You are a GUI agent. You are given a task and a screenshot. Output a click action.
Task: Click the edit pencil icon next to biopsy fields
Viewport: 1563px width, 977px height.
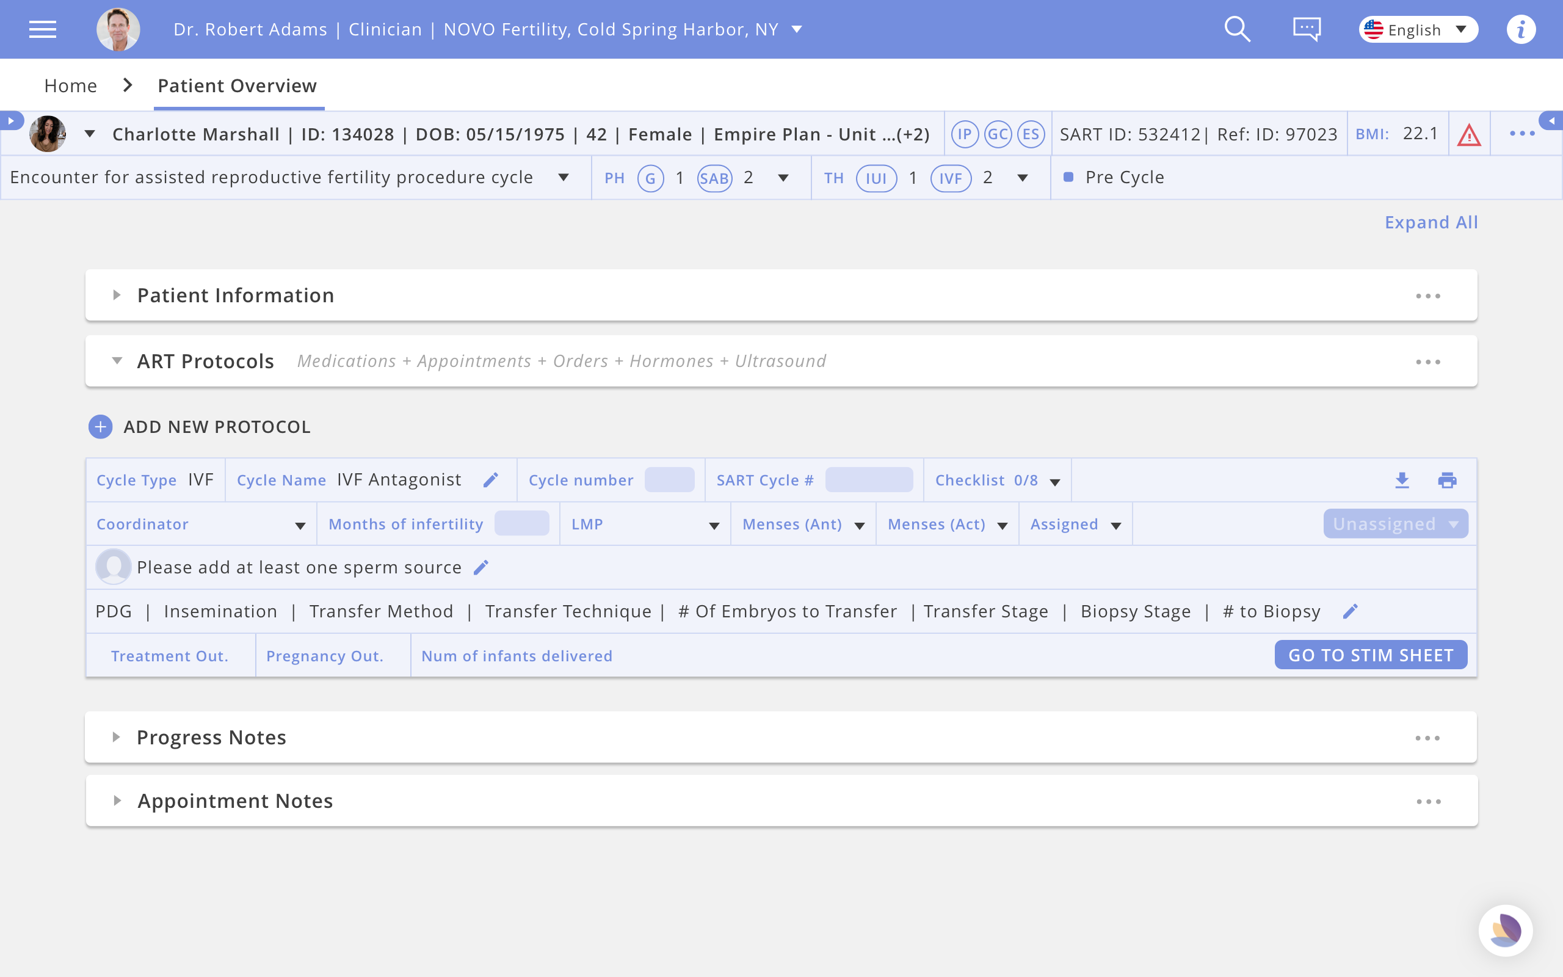tap(1351, 611)
